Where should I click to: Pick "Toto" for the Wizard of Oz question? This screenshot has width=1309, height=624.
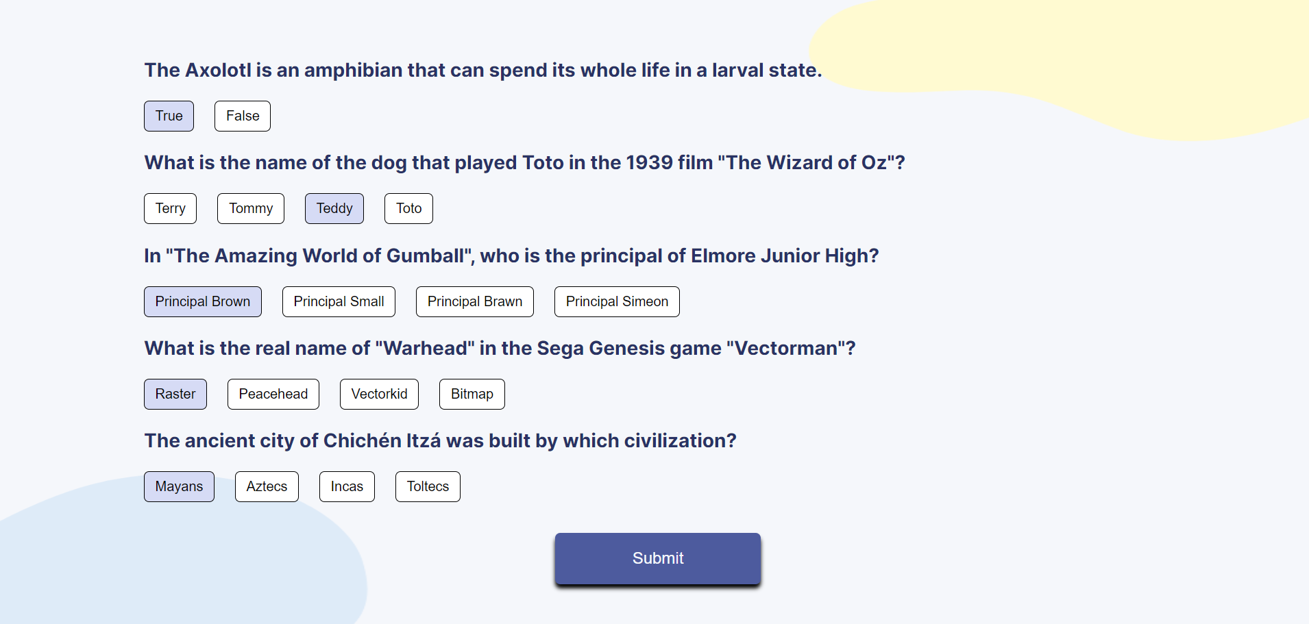[408, 208]
